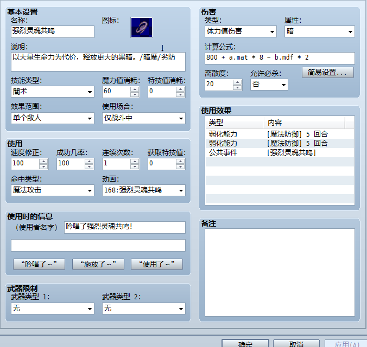Expand the 效果范围 dropdown

click(53, 118)
